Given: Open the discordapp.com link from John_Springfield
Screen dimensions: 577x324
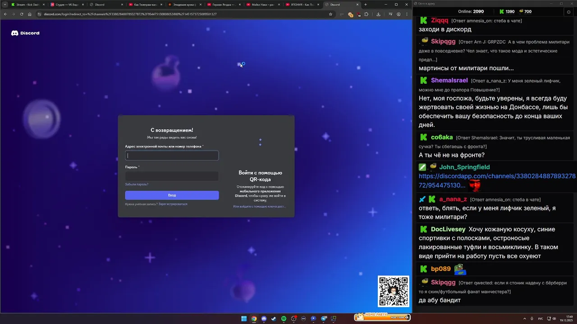Looking at the screenshot, I should [x=497, y=180].
